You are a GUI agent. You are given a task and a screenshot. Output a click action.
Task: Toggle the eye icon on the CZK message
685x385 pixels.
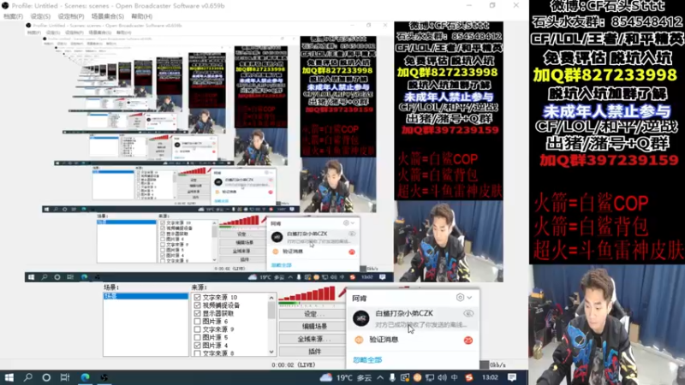click(468, 313)
